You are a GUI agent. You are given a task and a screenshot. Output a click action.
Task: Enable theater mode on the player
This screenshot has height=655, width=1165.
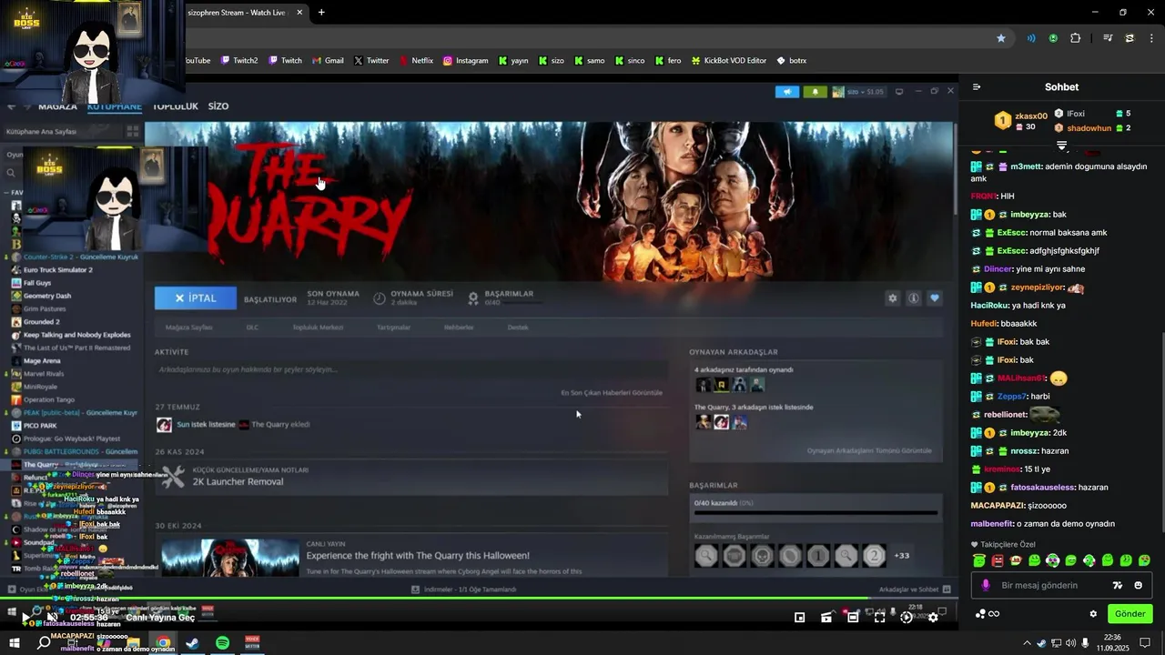pos(853,617)
